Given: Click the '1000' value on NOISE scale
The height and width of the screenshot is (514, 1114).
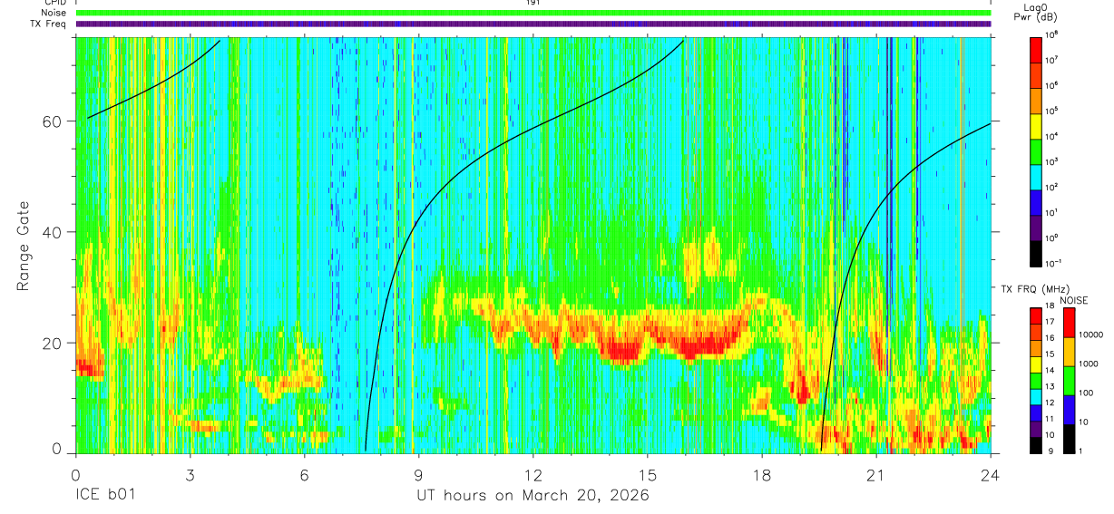Looking at the screenshot, I should pos(1089,364).
